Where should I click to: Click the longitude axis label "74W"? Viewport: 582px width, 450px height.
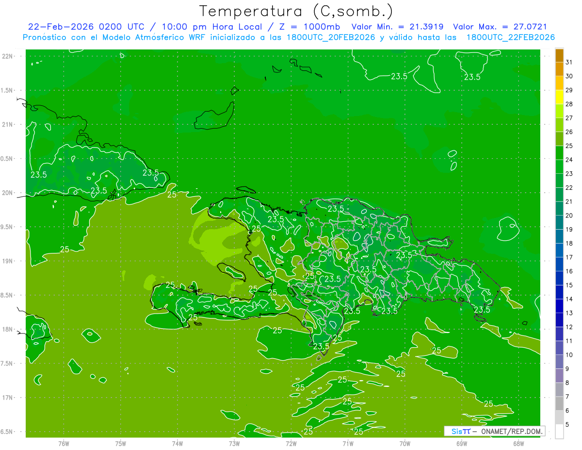tap(178, 443)
